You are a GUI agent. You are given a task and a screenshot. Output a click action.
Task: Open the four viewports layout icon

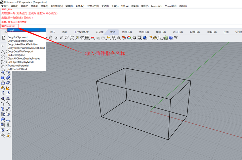(87, 38)
